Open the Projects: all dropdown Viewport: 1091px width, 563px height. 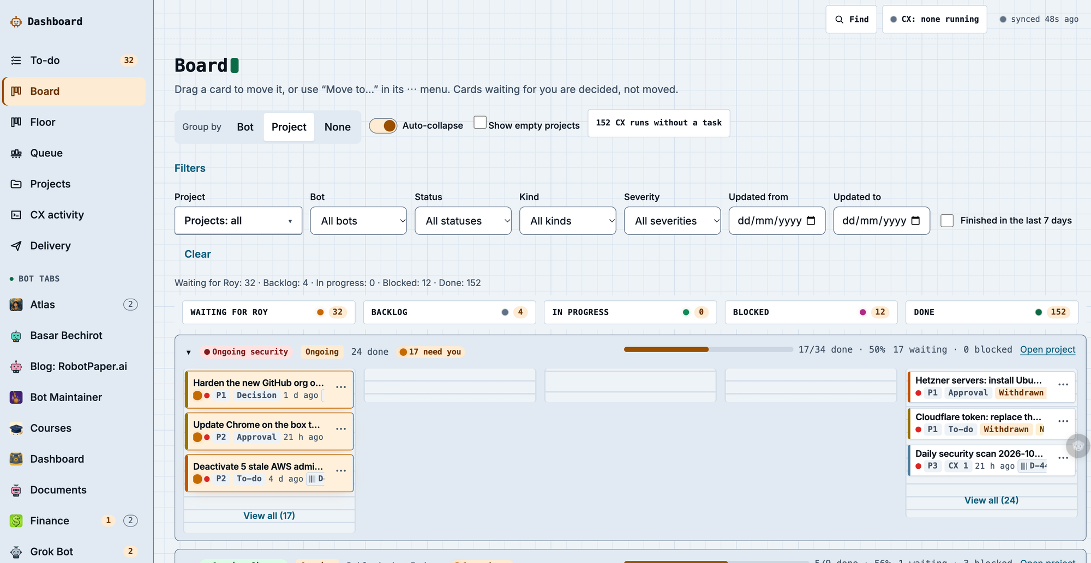(238, 221)
